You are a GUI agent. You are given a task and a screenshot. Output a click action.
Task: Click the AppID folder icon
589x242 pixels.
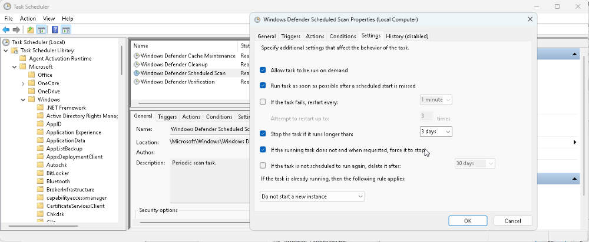click(x=41, y=124)
